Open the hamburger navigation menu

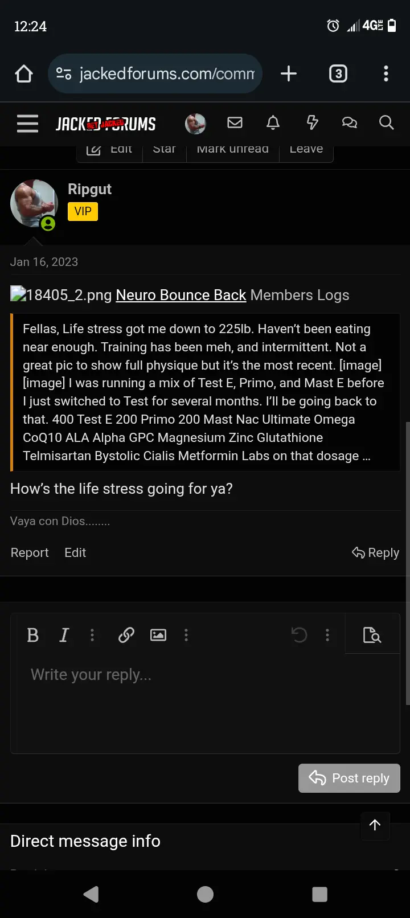tap(27, 124)
